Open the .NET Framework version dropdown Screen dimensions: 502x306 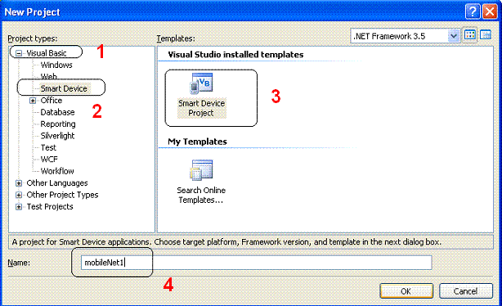tap(453, 36)
